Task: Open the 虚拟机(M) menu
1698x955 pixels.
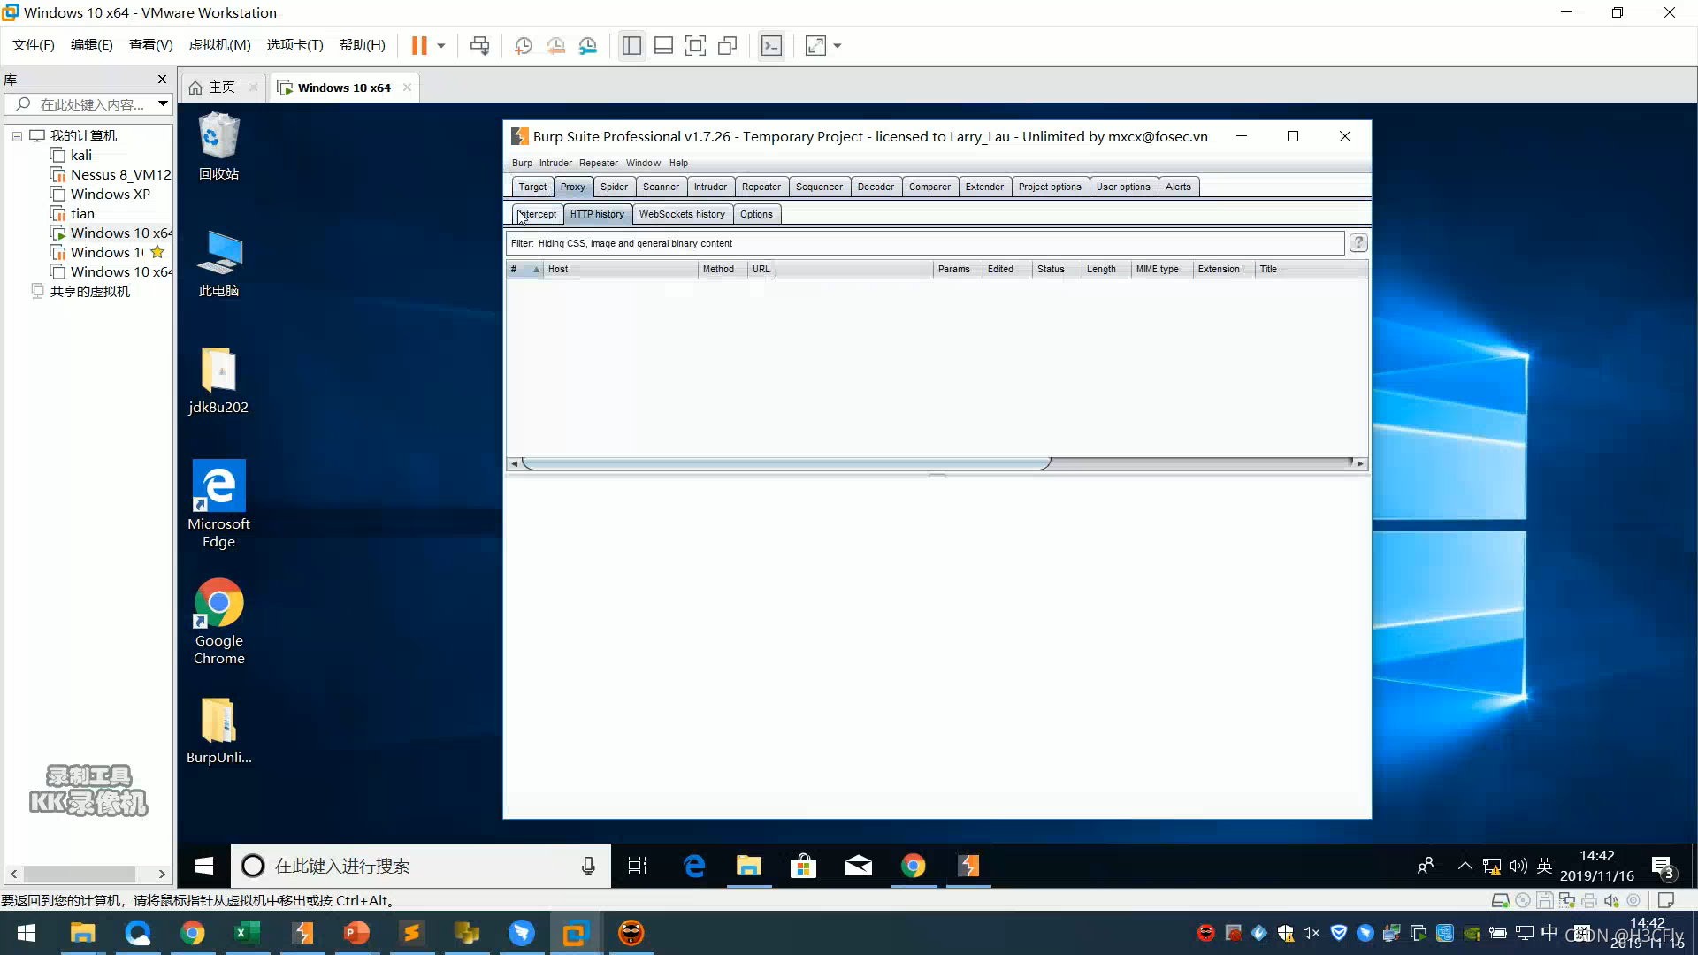Action: 219,45
